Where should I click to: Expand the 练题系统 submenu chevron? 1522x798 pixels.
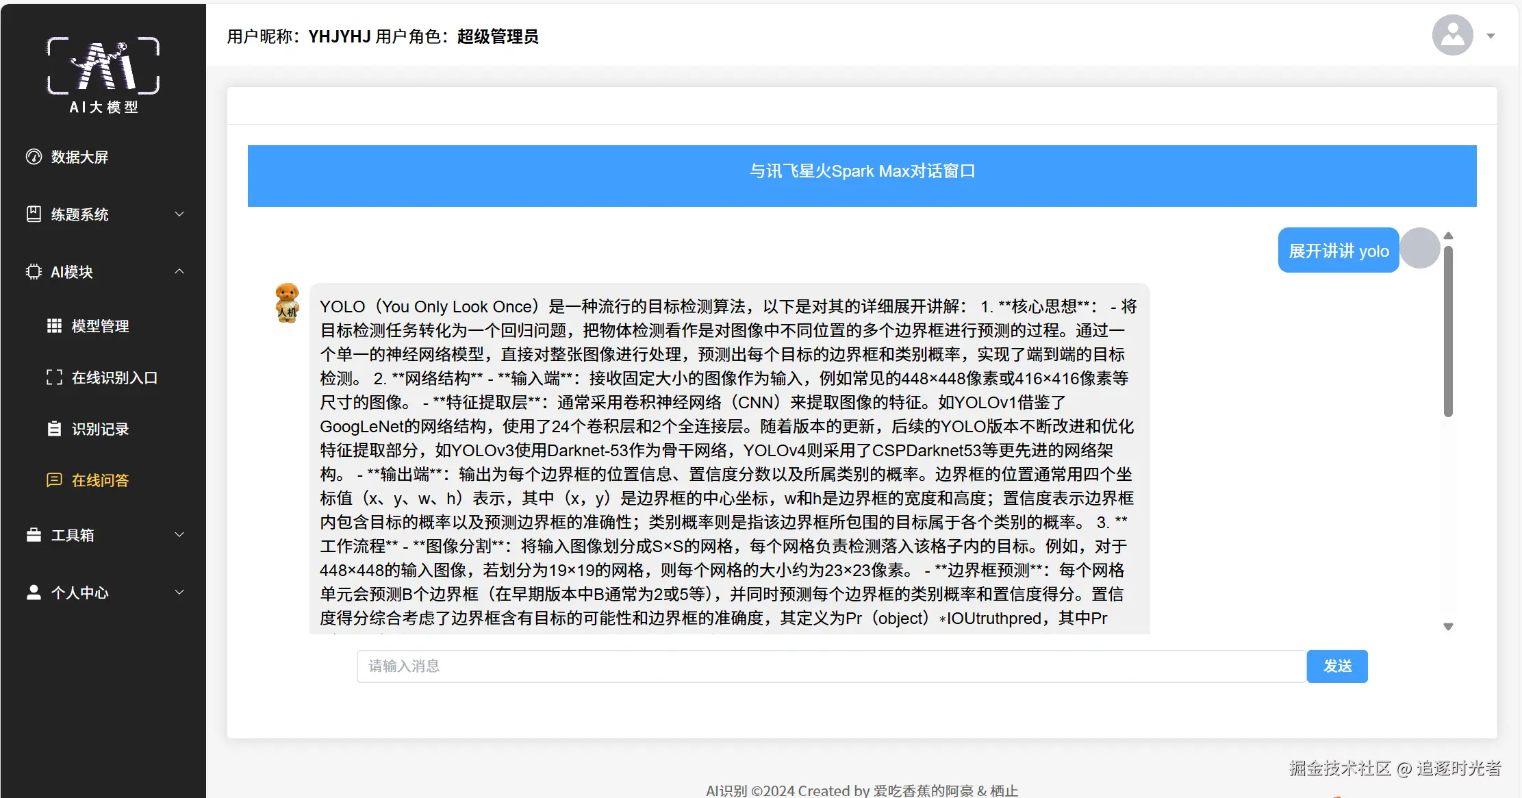click(x=179, y=214)
